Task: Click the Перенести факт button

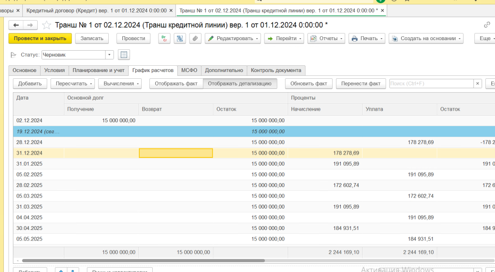Action: click(361, 84)
